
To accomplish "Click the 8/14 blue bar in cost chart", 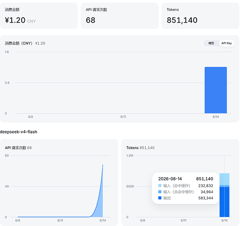I will pos(216,90).
